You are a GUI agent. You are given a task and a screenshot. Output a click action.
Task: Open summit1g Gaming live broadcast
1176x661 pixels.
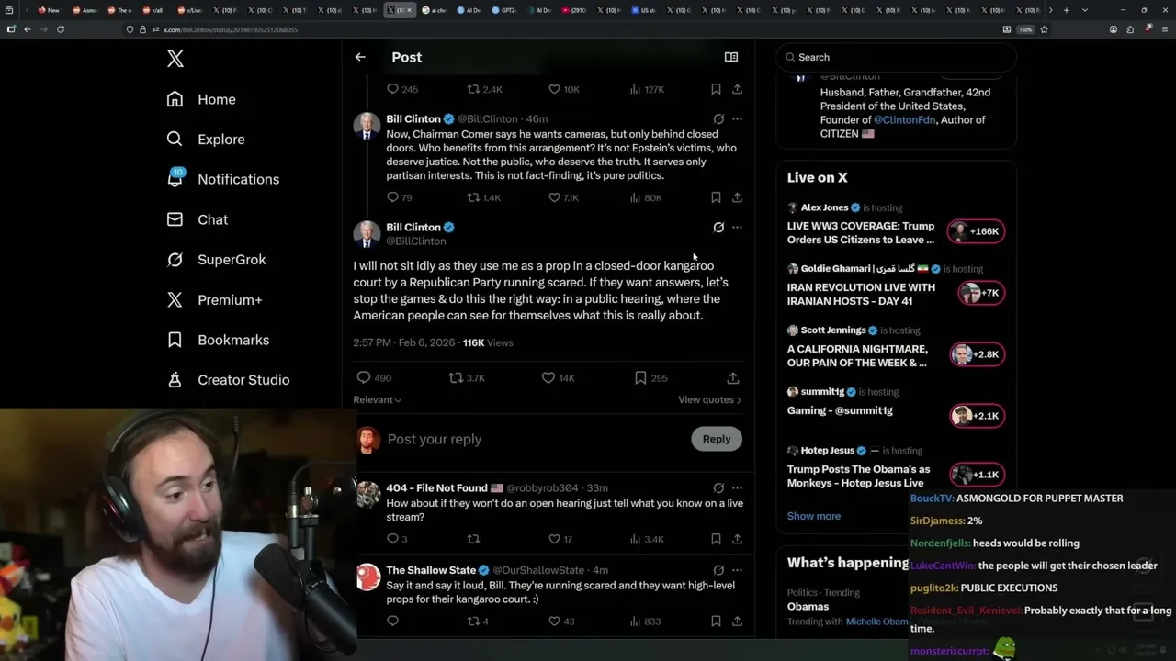(896, 407)
